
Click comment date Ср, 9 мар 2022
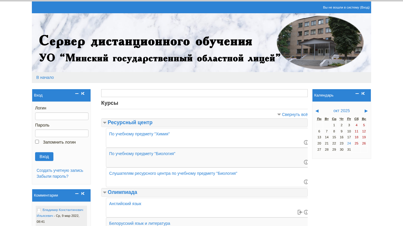click(x=68, y=216)
